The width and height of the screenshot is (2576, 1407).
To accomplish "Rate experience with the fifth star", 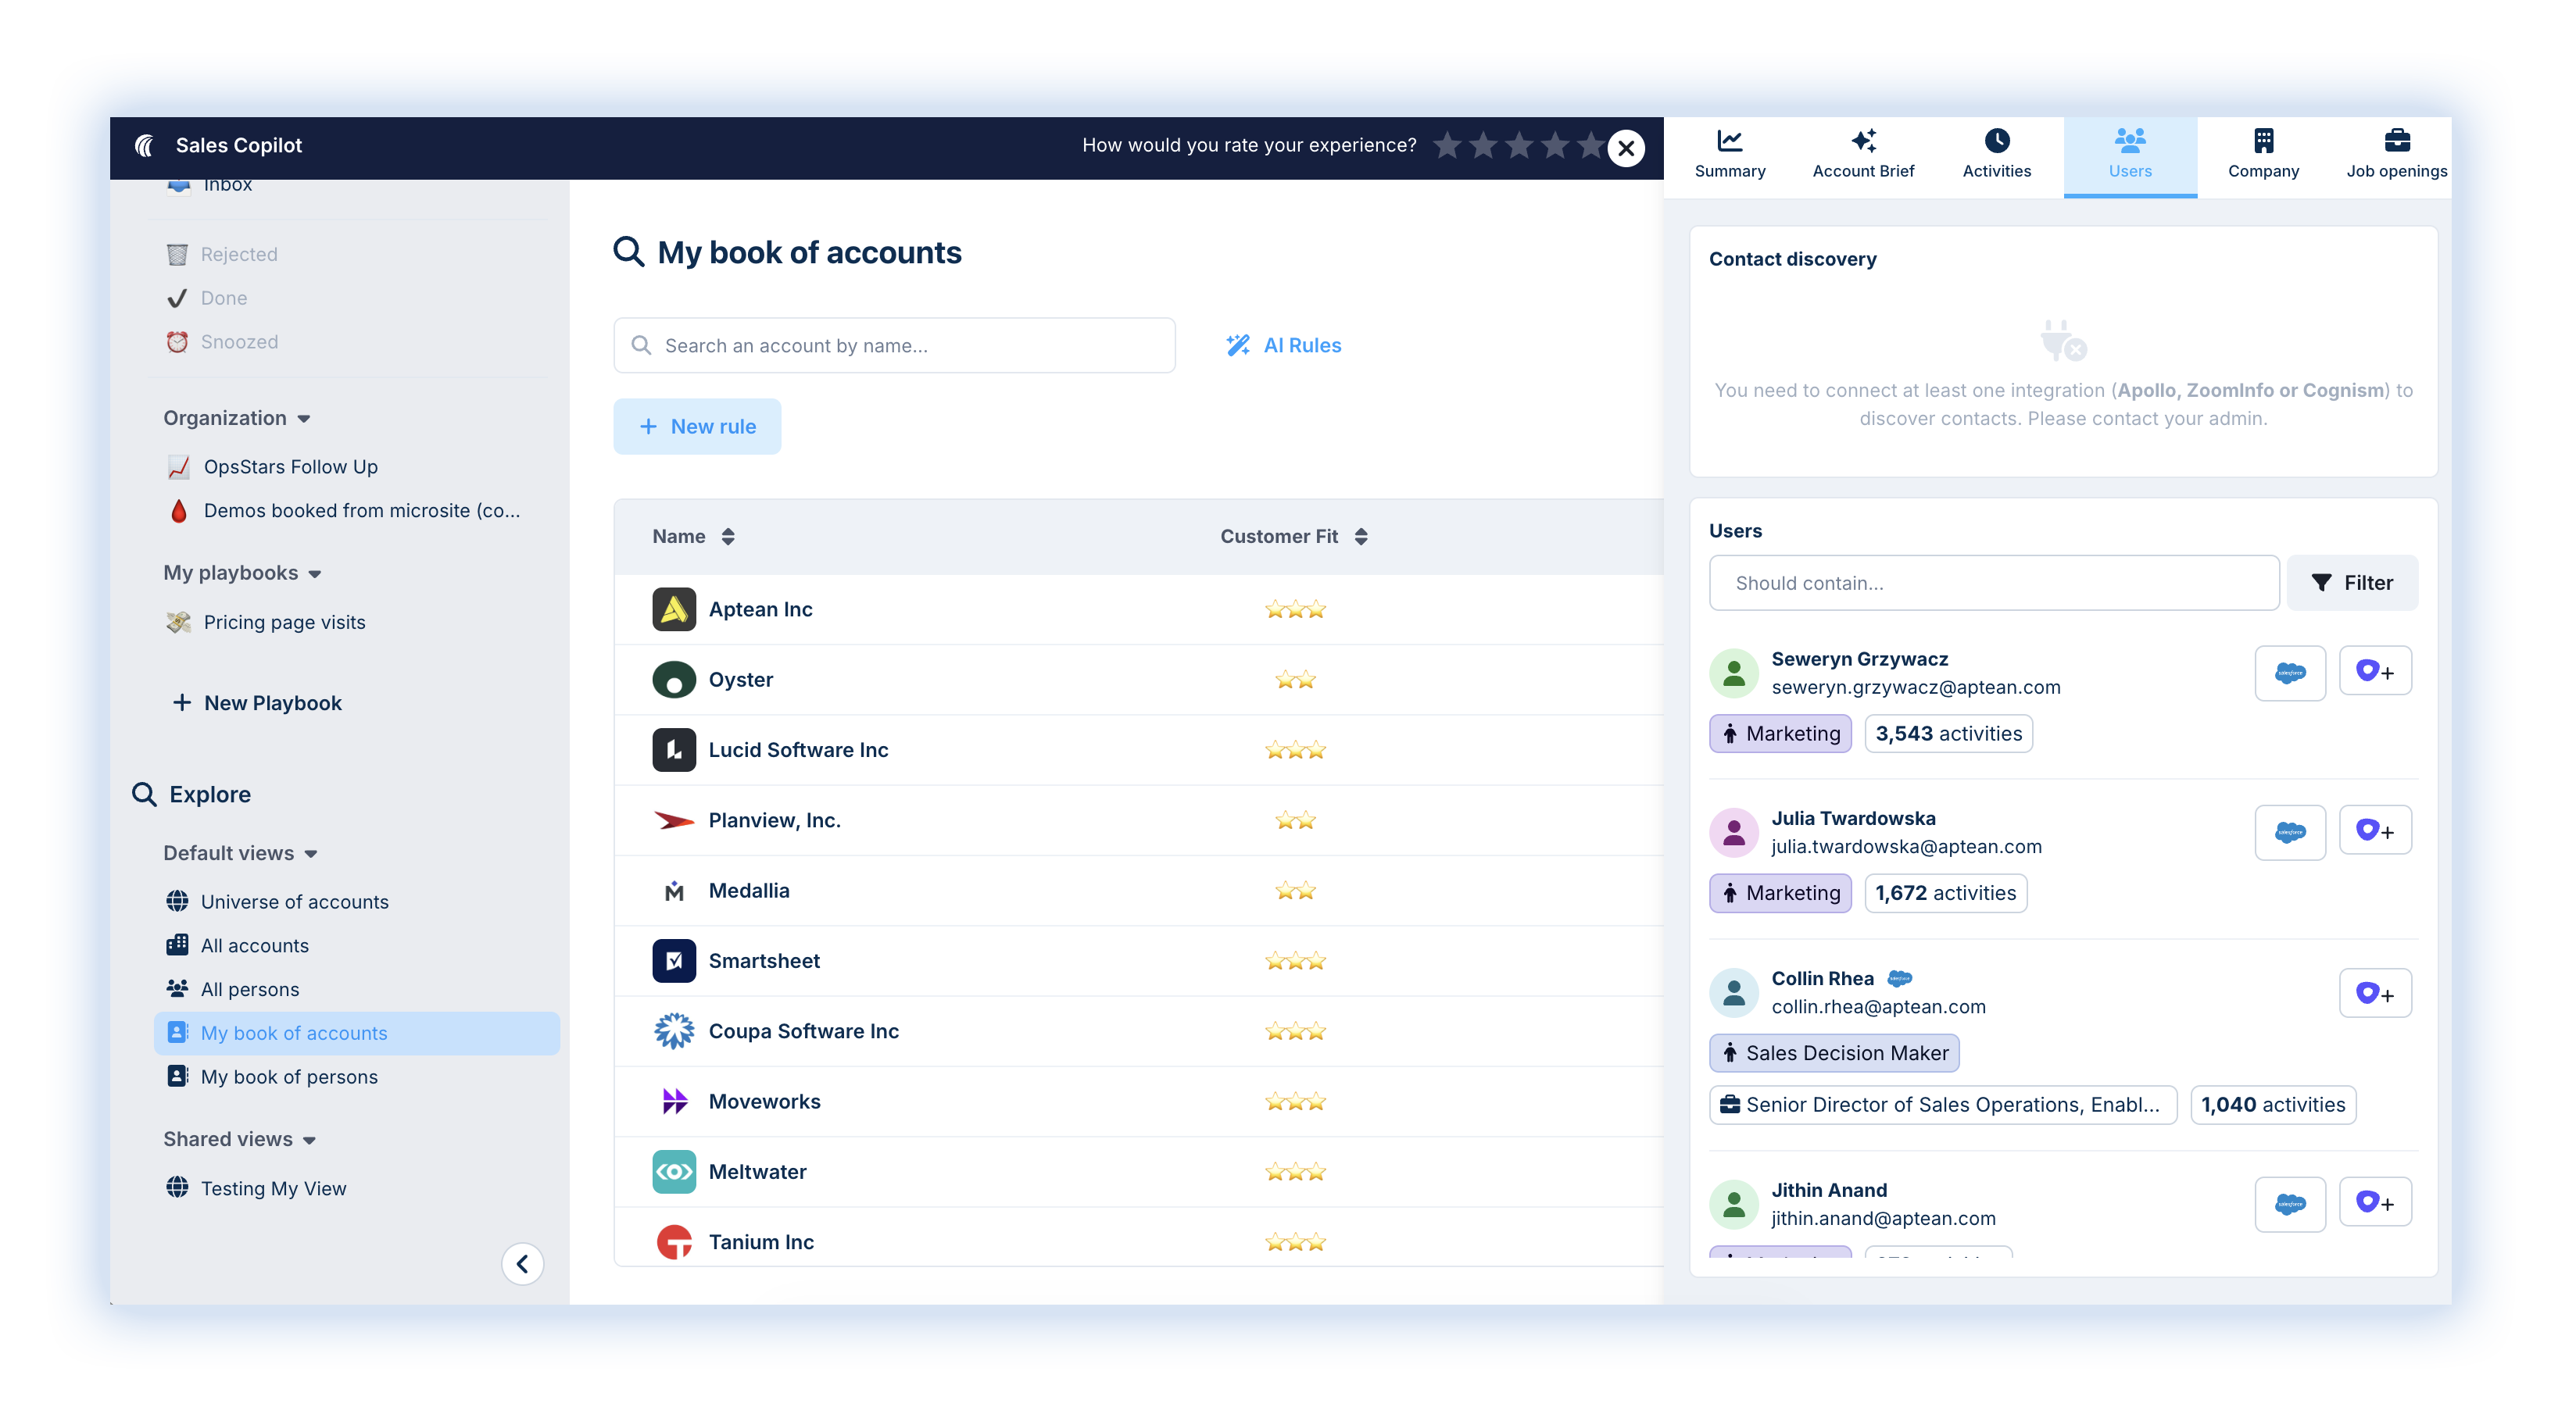I will (x=1590, y=146).
